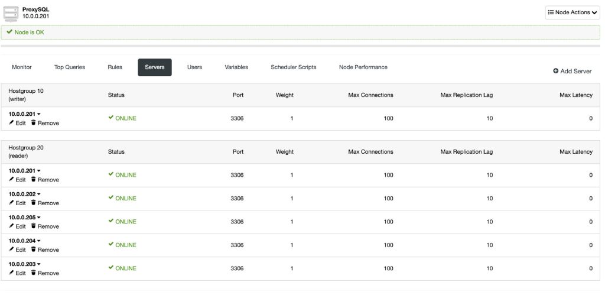Click Max Replication Lag header in writer table
Image resolution: width=605 pixels, height=295 pixels.
click(x=467, y=95)
